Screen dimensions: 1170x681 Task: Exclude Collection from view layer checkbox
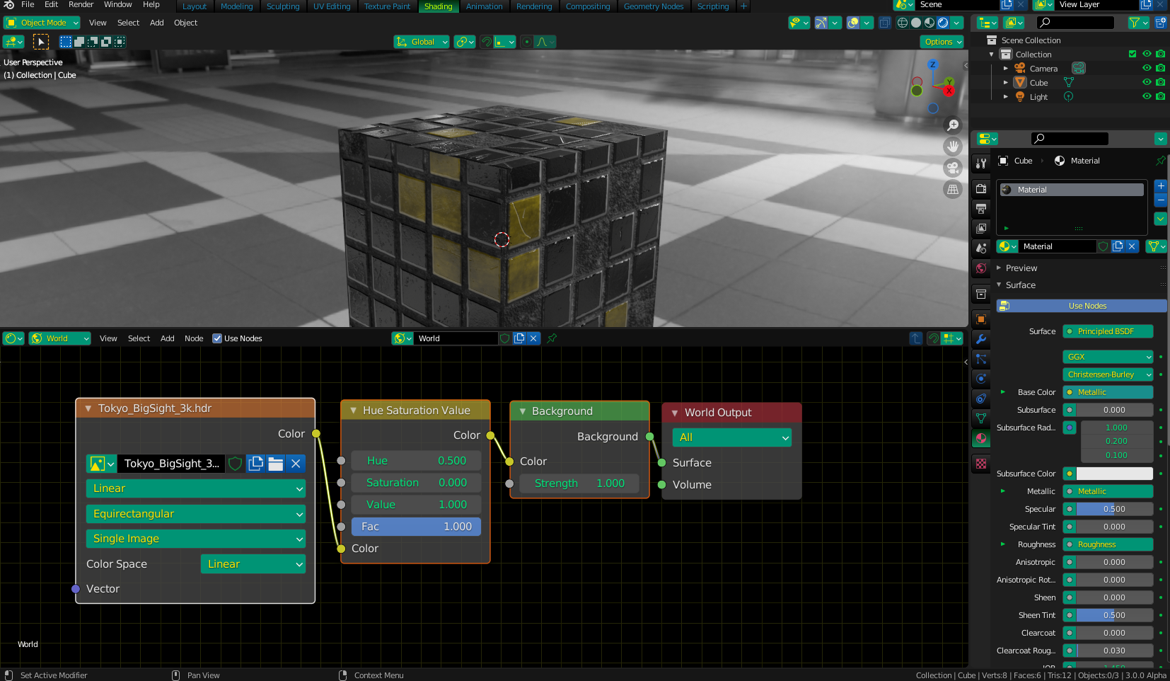1133,55
